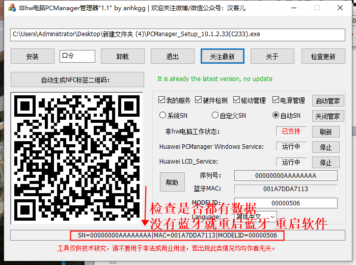Click the PCManager Windows Service 运行中 status
The image size is (356, 265).
click(291, 146)
